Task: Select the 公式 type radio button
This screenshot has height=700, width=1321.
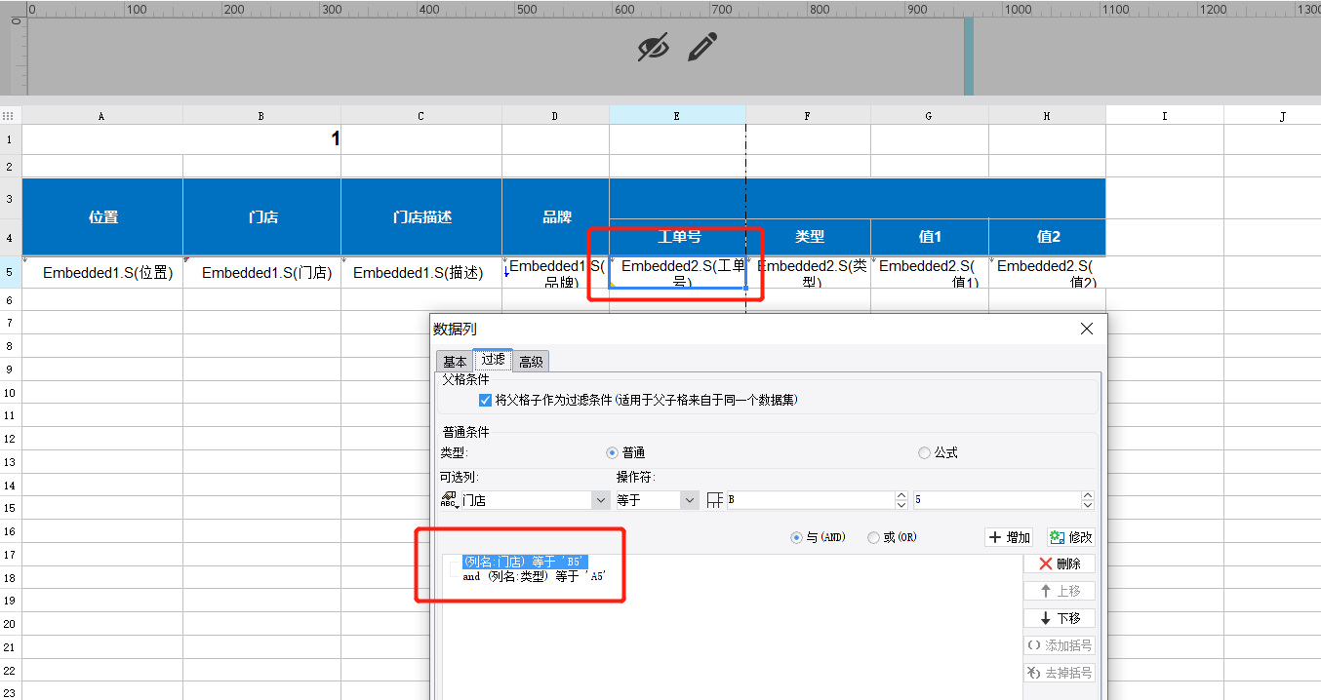Action: click(x=925, y=452)
